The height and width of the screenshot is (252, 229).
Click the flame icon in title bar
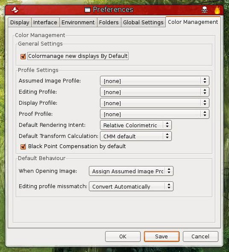coord(217,10)
